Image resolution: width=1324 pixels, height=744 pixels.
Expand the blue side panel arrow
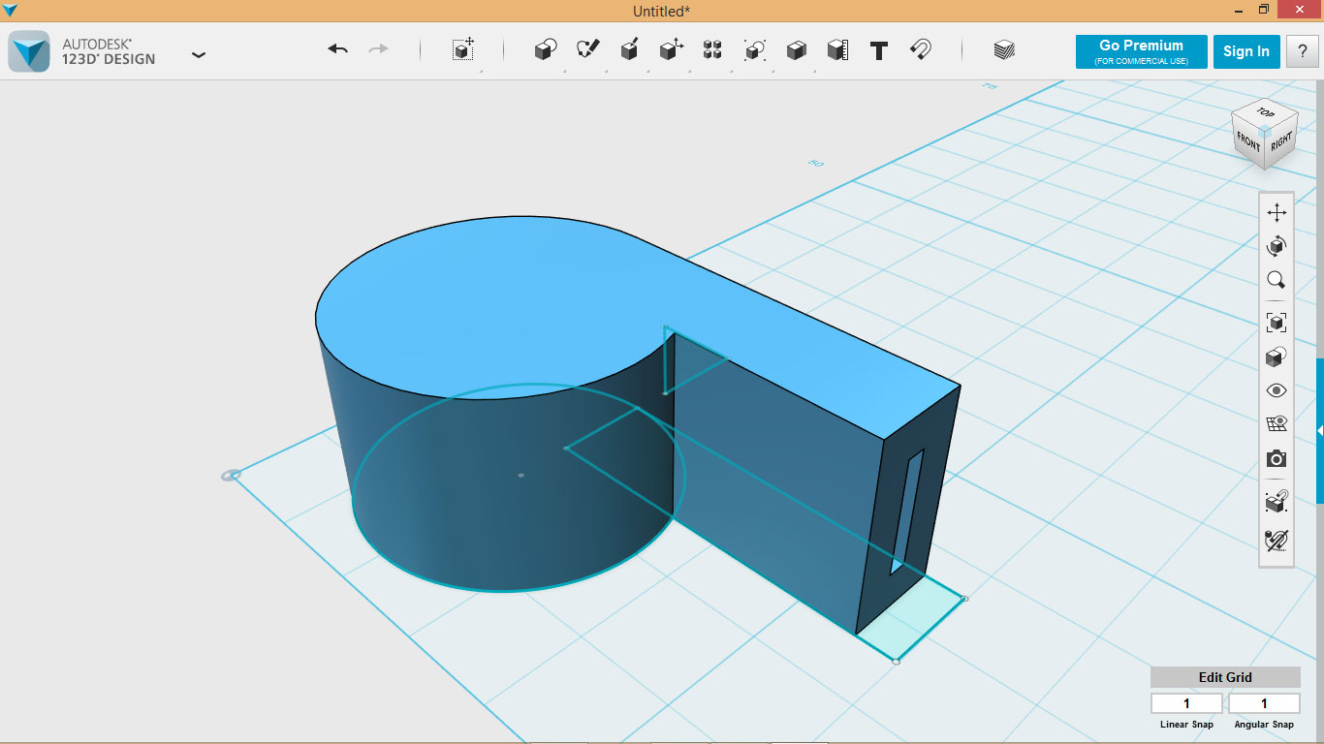pos(1320,430)
